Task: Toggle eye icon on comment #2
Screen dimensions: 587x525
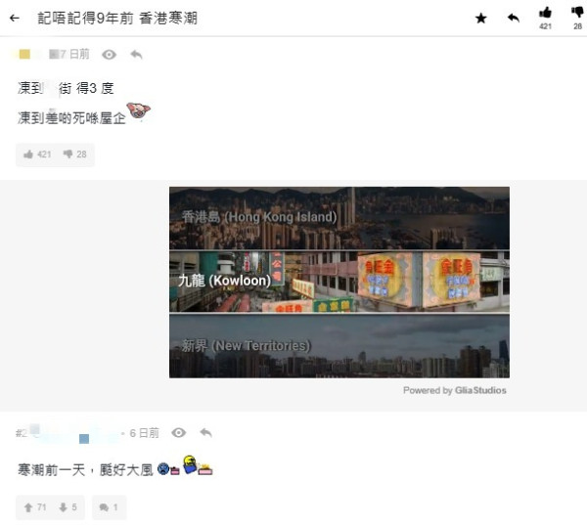Action: [179, 433]
